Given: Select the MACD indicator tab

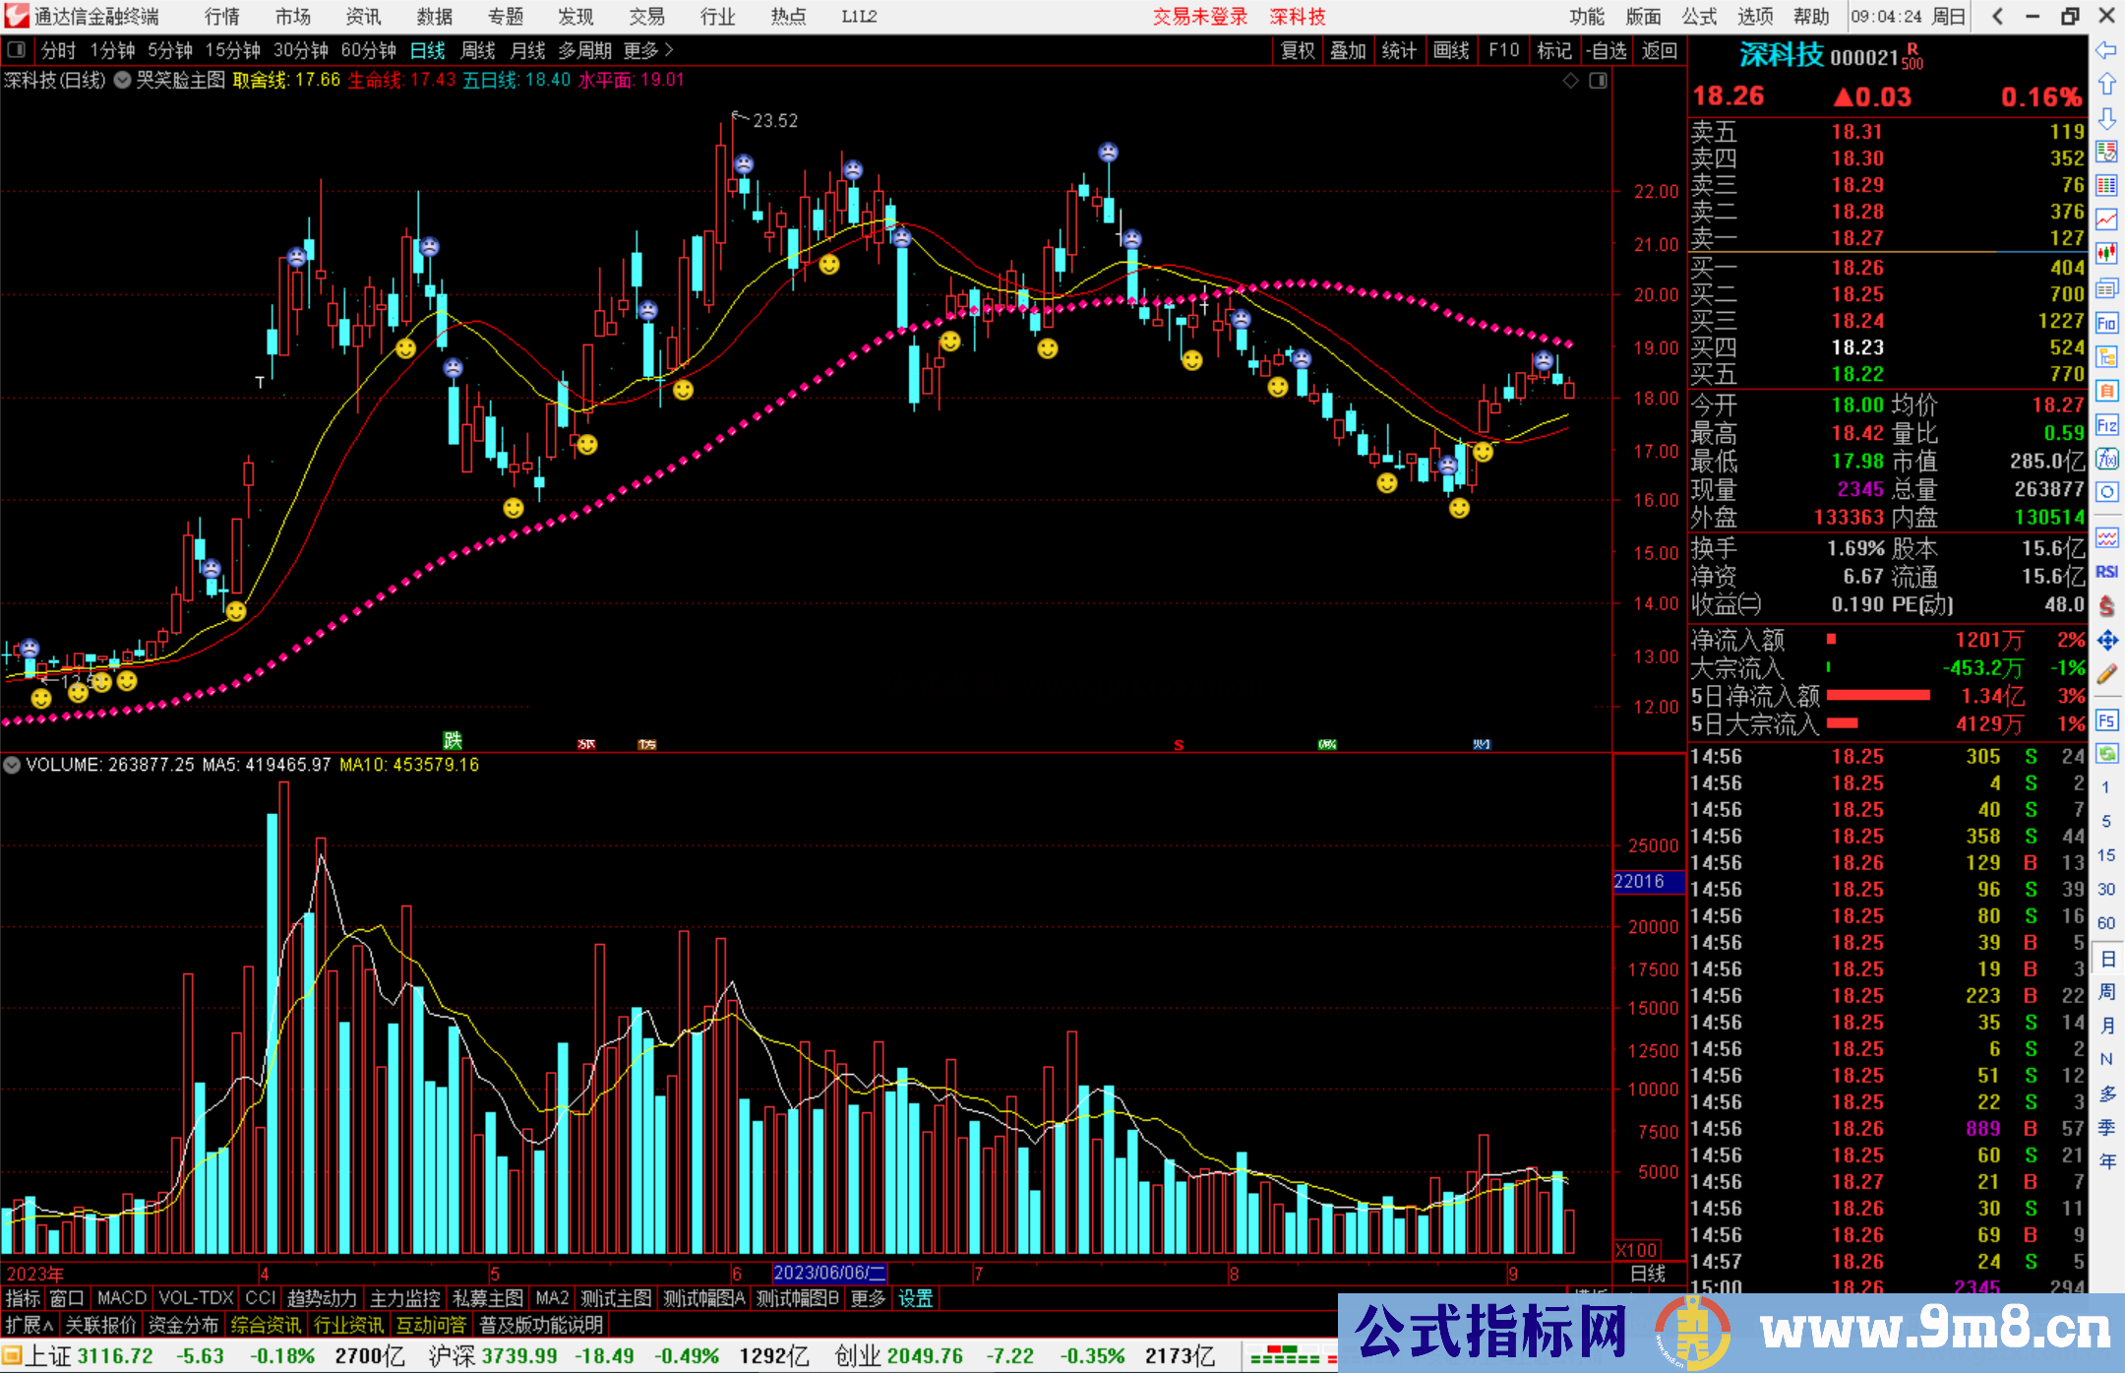Looking at the screenshot, I should click(121, 1298).
